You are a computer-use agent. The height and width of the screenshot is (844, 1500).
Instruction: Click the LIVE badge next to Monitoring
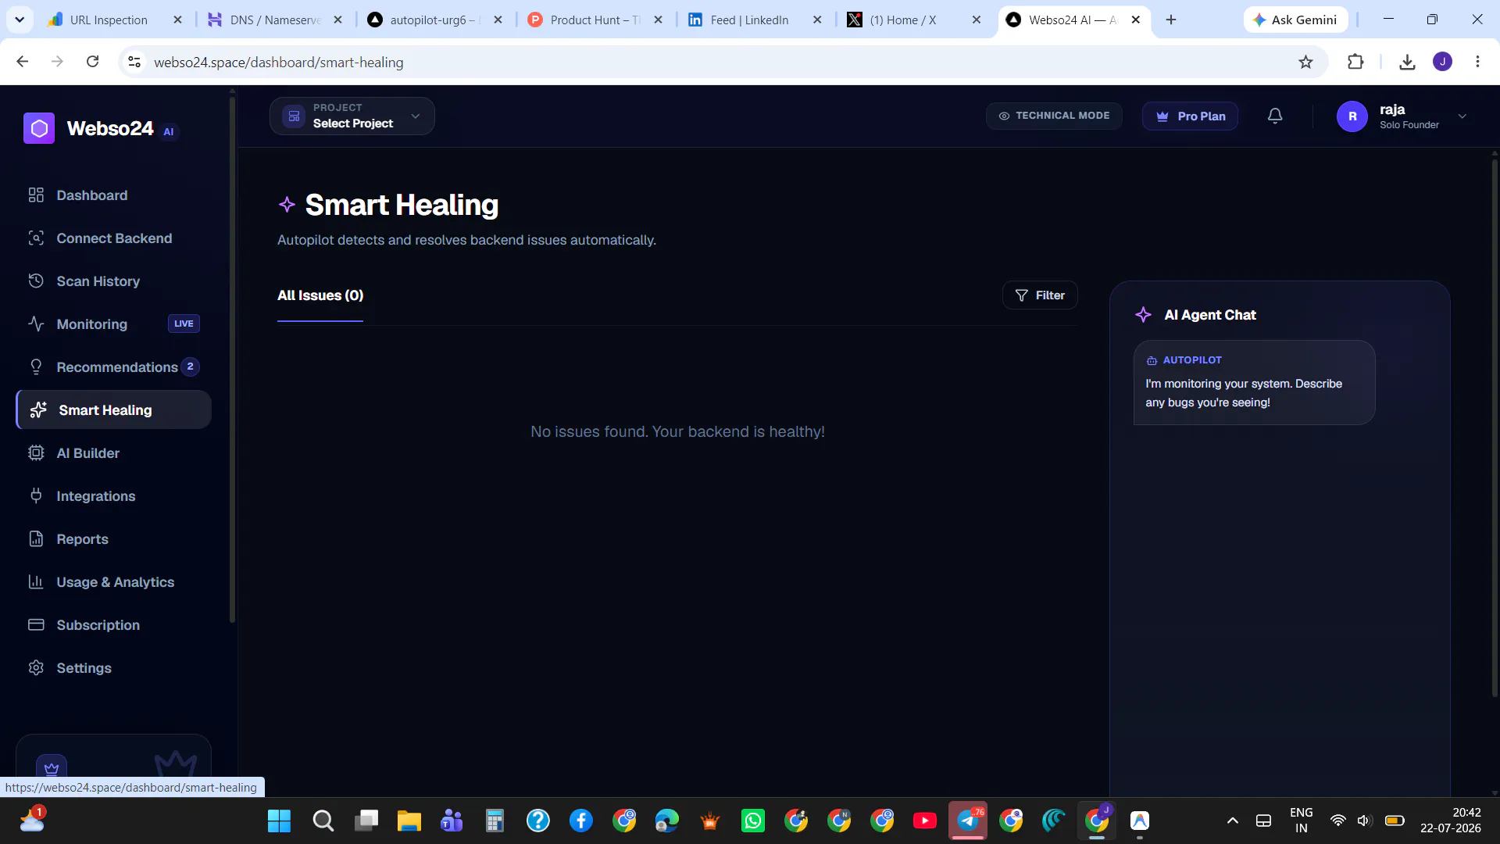(x=184, y=324)
